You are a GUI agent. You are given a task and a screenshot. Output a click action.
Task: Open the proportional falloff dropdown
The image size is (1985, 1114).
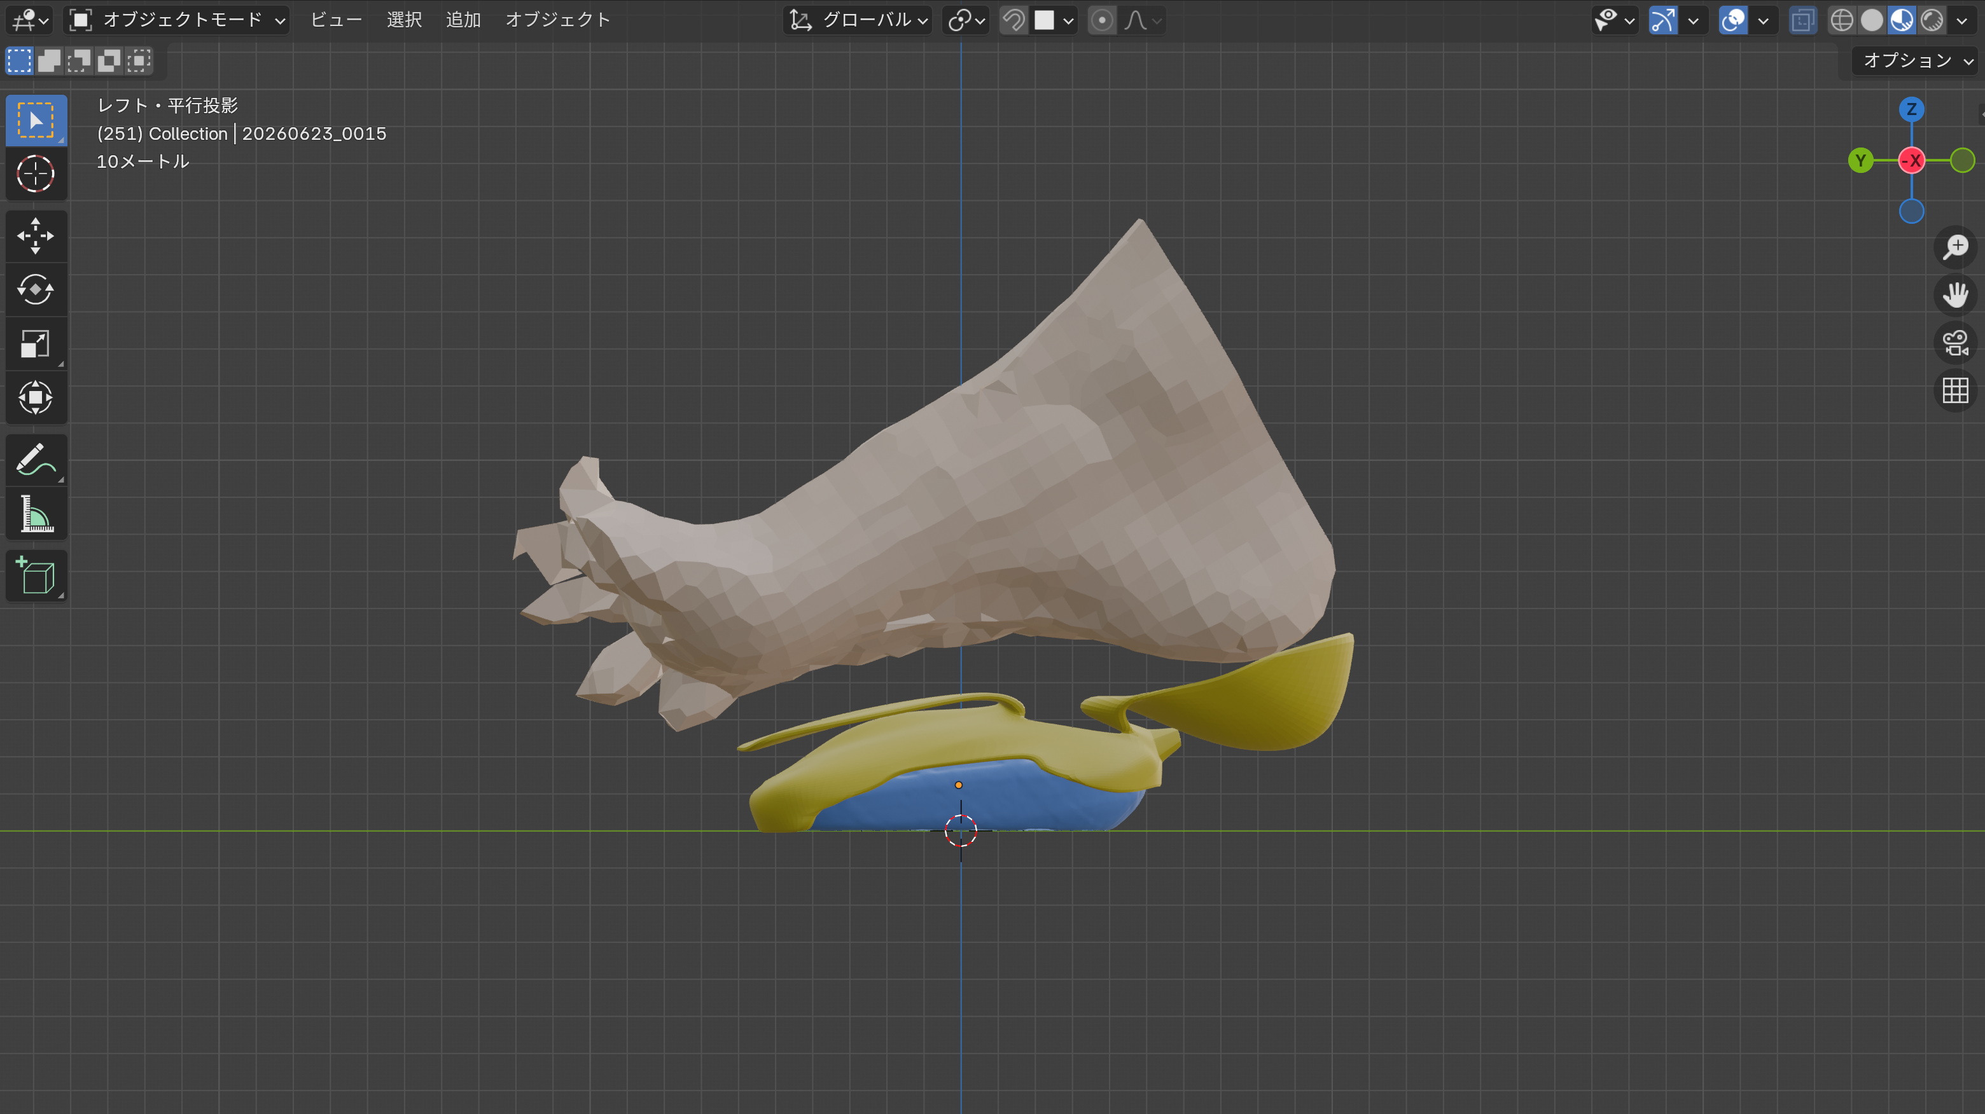click(1142, 20)
